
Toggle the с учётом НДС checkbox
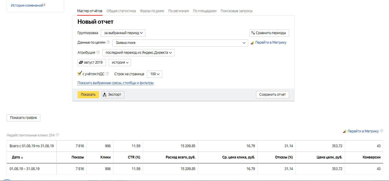click(80, 74)
